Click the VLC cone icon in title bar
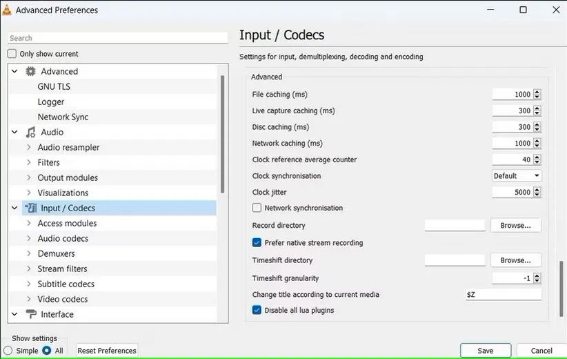 tap(8, 10)
